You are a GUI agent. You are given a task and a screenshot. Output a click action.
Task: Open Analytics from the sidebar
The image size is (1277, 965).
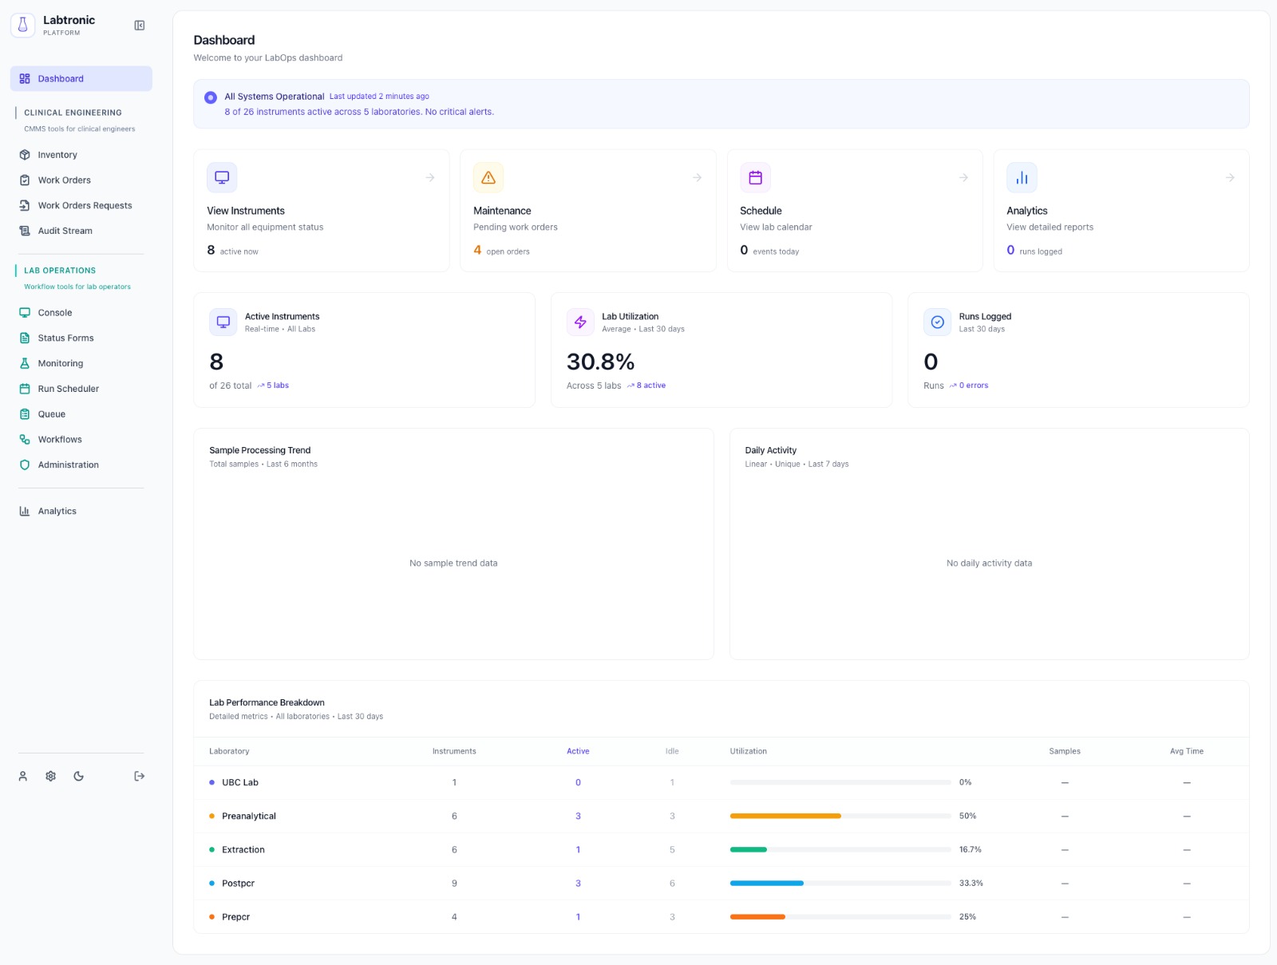point(57,511)
